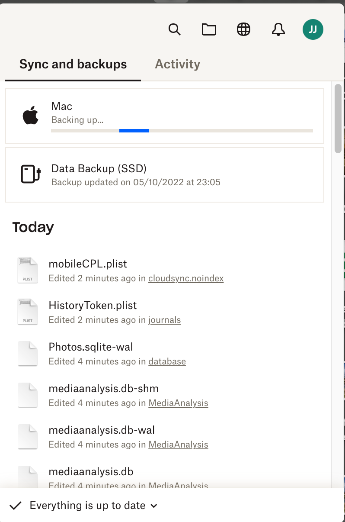Open the search icon

[x=175, y=29]
